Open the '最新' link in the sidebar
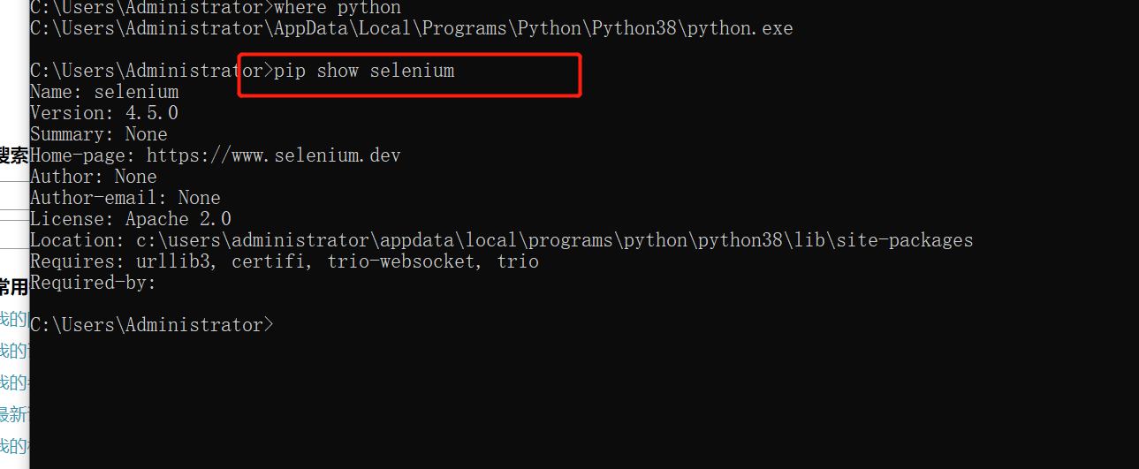Image resolution: width=1139 pixels, height=469 pixels. pyautogui.click(x=14, y=414)
